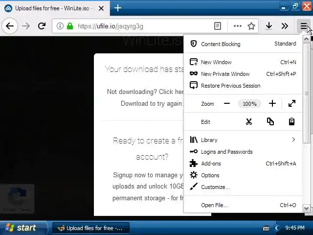
Task: Toggle reader view in the address bar
Action: pyautogui.click(x=217, y=26)
